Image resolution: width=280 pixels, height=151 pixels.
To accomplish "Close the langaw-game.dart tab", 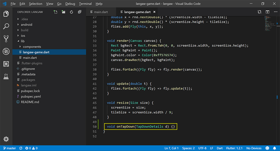I will tap(154, 12).
